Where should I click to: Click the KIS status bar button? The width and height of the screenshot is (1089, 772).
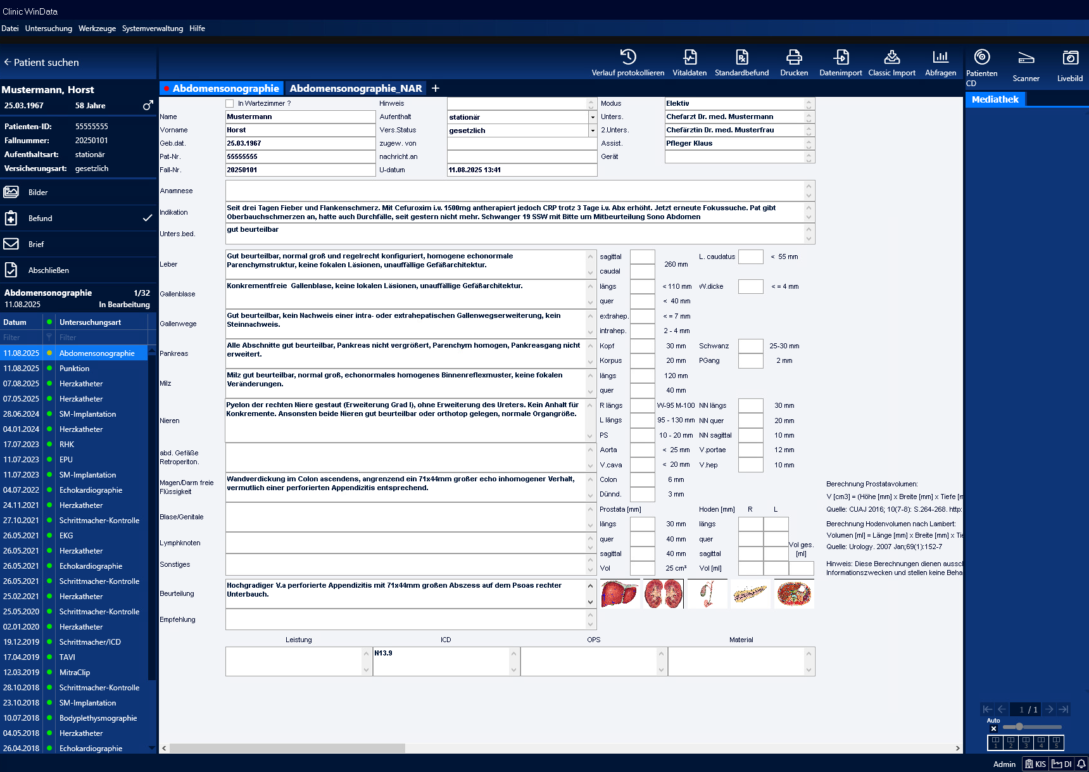coord(1036,764)
